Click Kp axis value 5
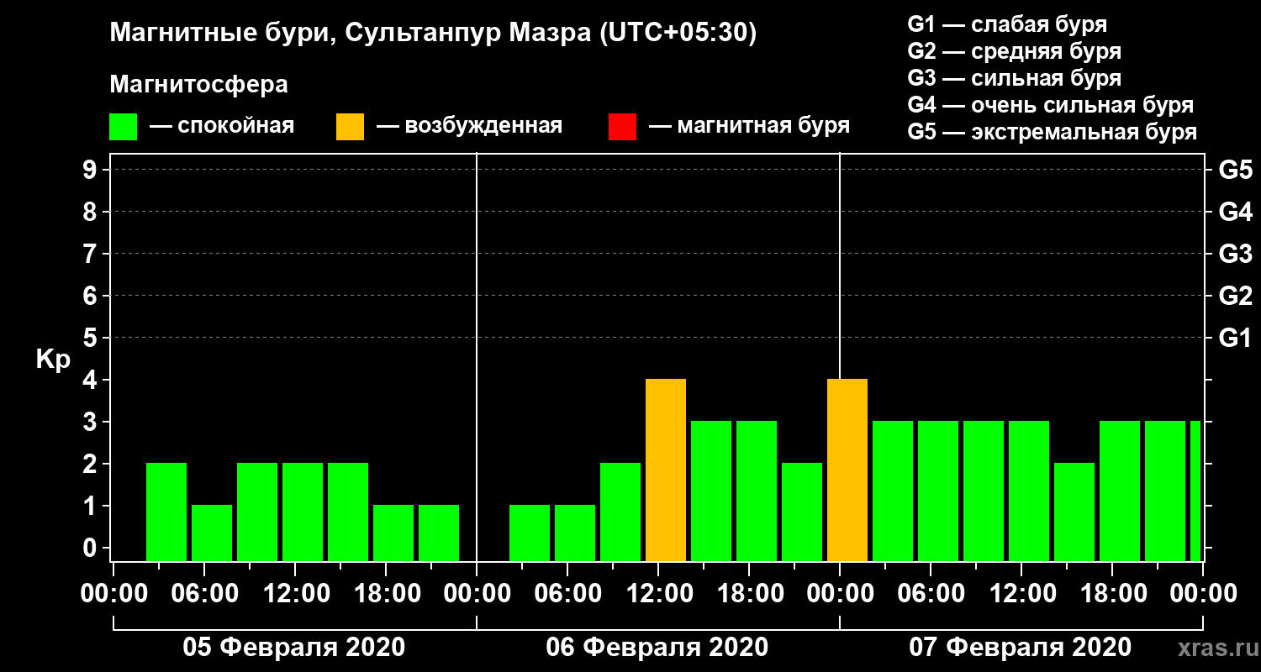1261x672 pixels. 92,338
